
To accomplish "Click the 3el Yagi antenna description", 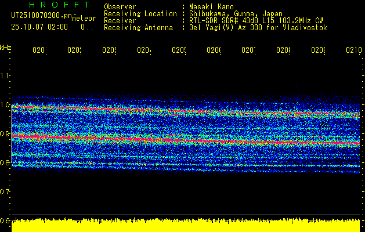I will point(258,28).
